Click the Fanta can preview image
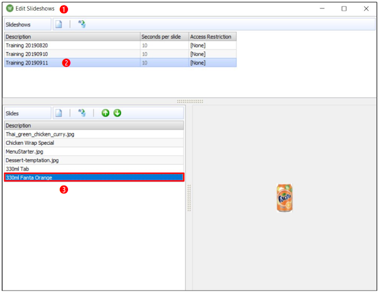This screenshot has width=379, height=293. [284, 198]
